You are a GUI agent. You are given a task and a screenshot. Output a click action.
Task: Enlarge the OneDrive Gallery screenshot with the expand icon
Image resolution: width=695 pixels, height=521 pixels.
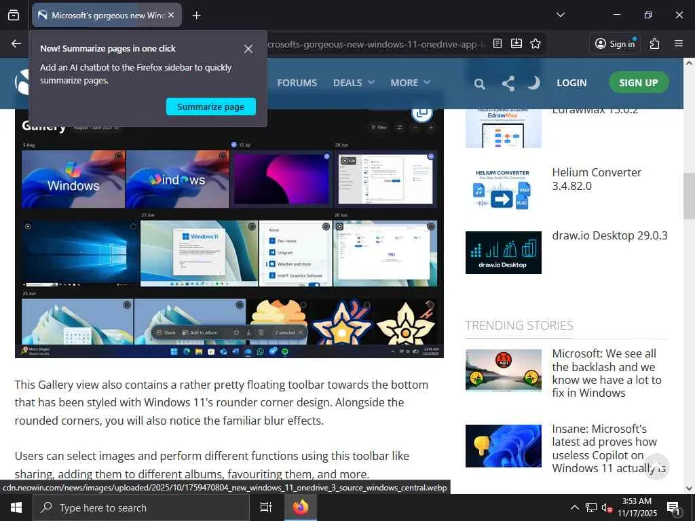coord(421,113)
